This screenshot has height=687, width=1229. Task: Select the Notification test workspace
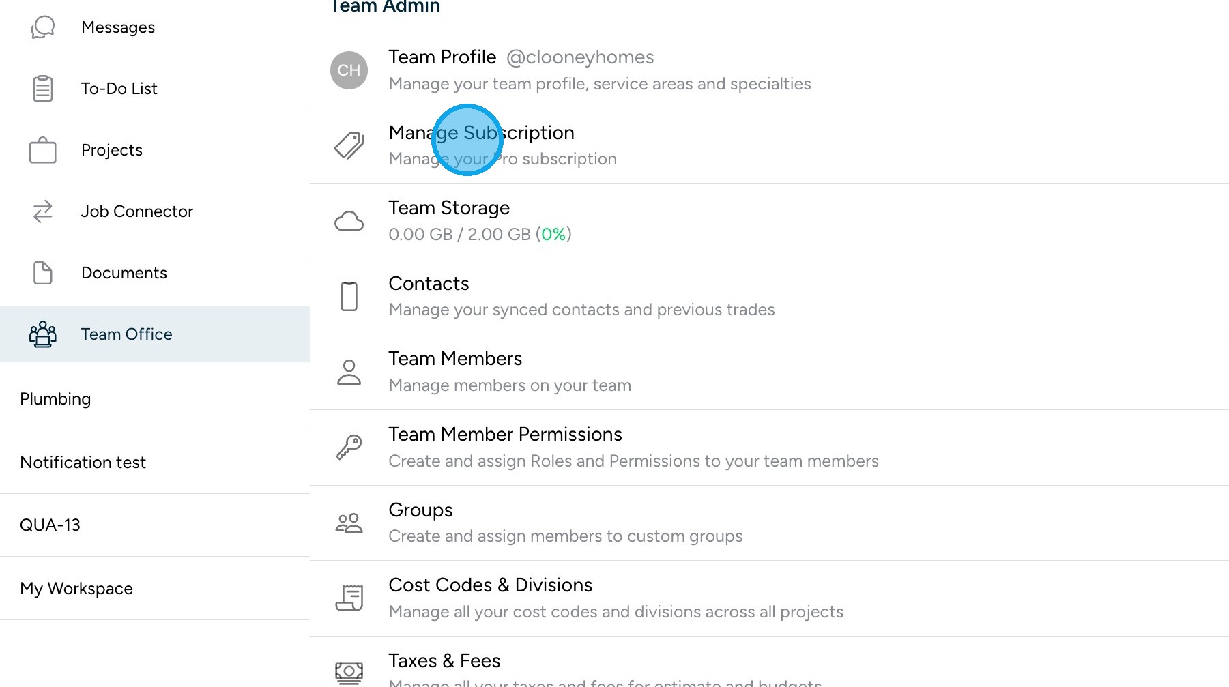click(83, 463)
